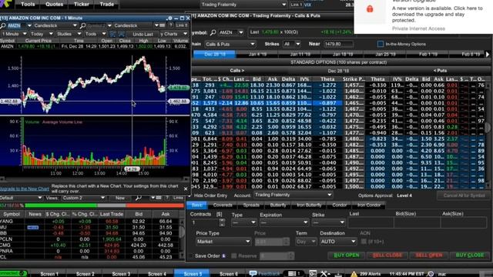
Task: Open the Expiration dropdown in order entry
Action: coord(284,222)
